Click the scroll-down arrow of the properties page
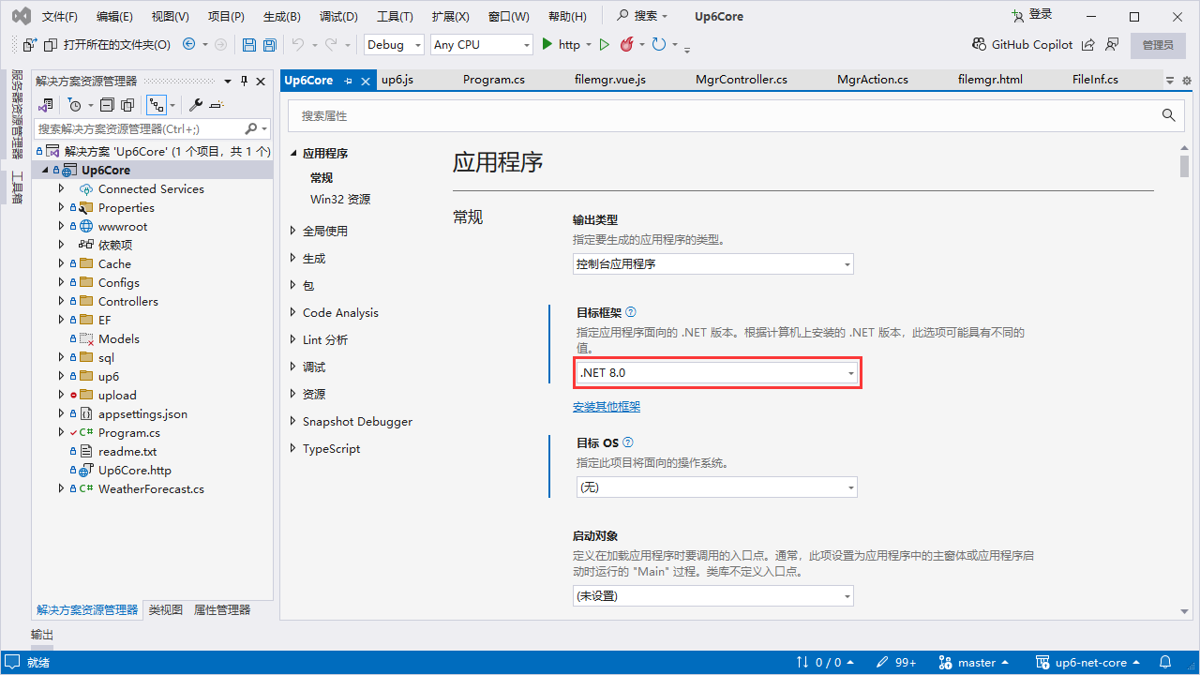This screenshot has width=1200, height=675. (x=1185, y=611)
